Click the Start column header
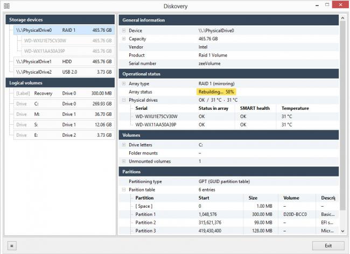 pyautogui.click(x=204, y=198)
